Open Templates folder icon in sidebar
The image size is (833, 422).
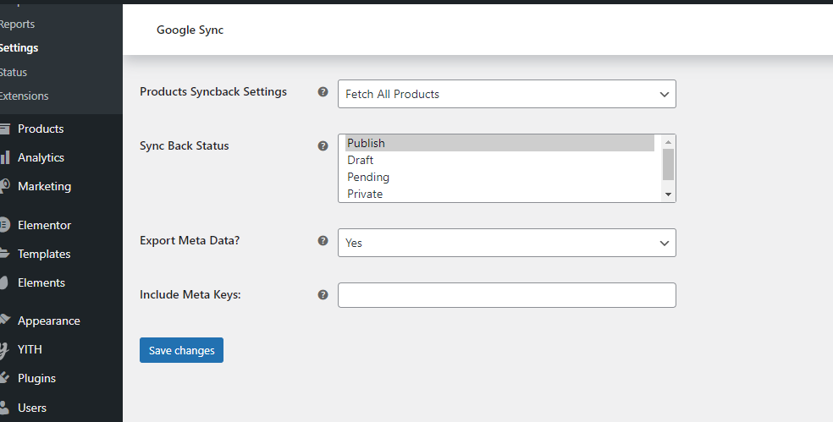[x=5, y=253]
